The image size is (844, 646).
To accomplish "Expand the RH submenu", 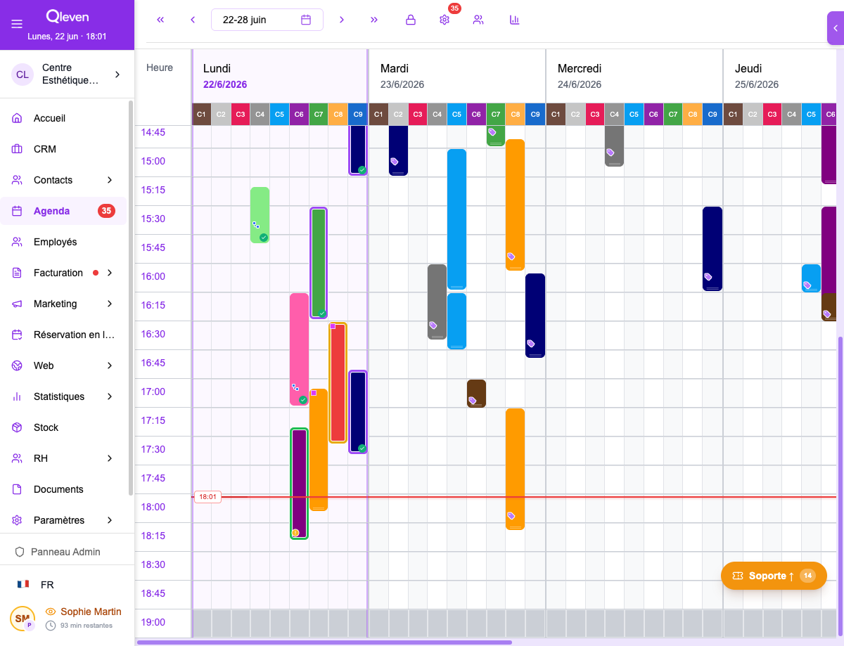I will pos(110,458).
